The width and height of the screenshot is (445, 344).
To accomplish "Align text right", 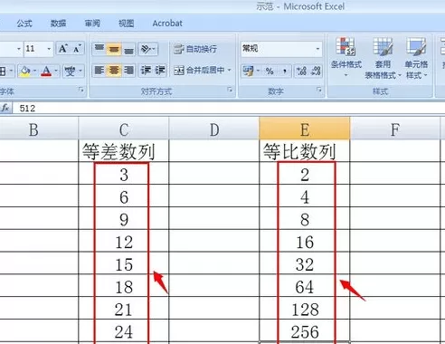I will point(128,71).
